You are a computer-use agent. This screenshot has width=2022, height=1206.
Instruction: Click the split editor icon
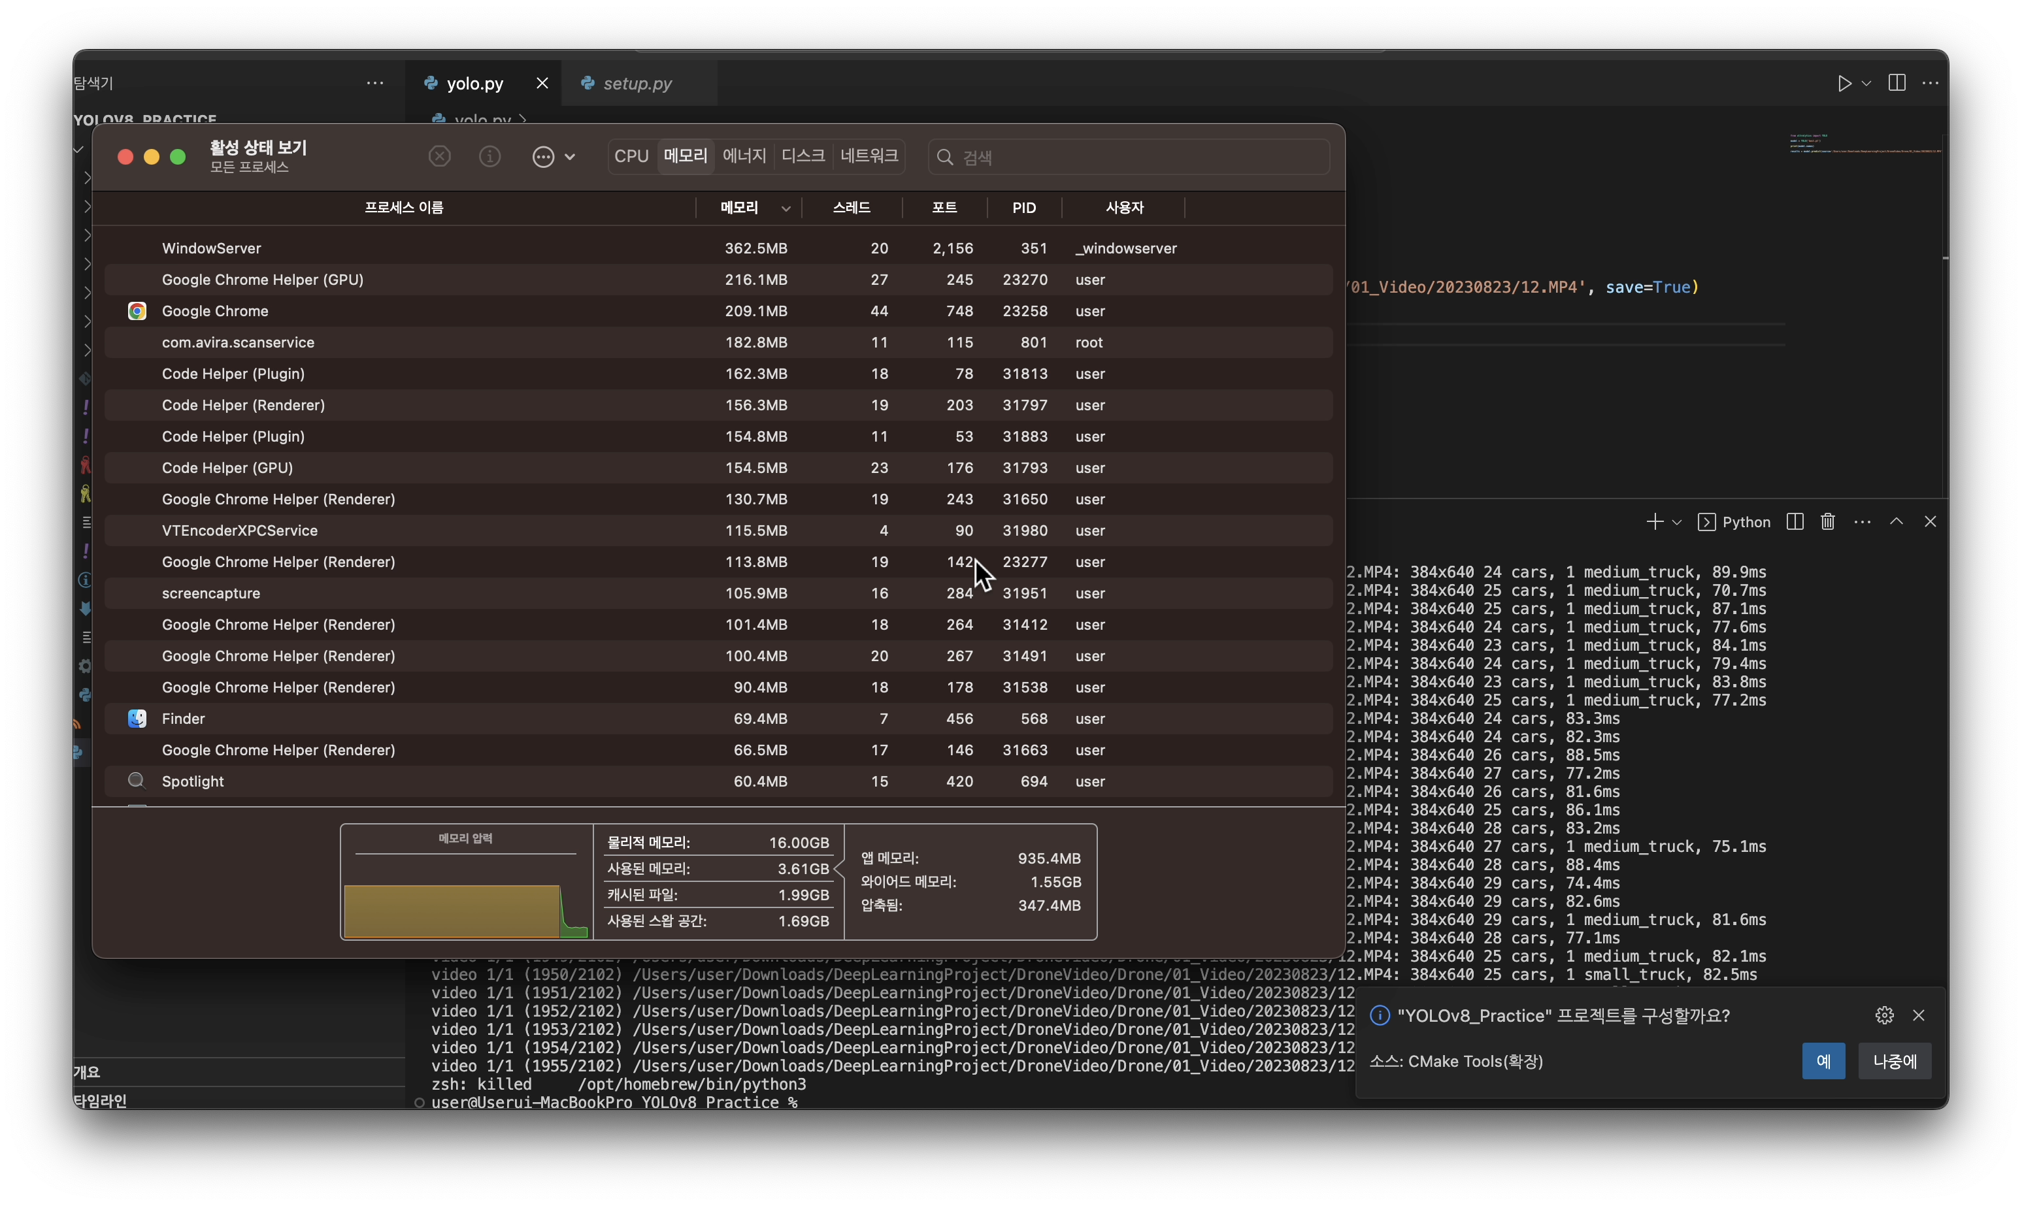tap(1897, 84)
